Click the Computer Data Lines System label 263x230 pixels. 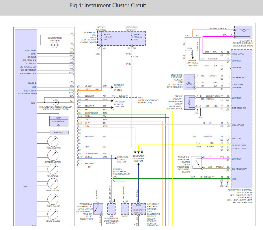[138, 158]
